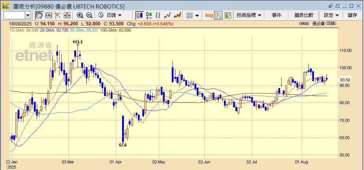Open the 日線 period dropdown

pyautogui.click(x=114, y=15)
